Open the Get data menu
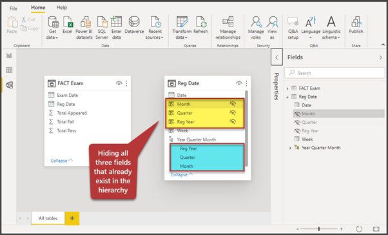The image size is (388, 235). pos(53,28)
